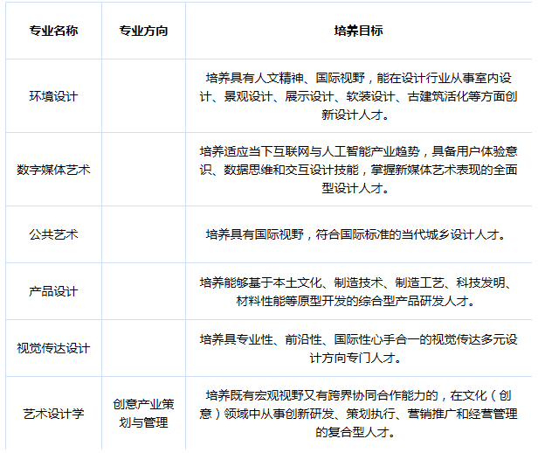
Task: Click the 专业名称 column header
Action: coord(53,31)
